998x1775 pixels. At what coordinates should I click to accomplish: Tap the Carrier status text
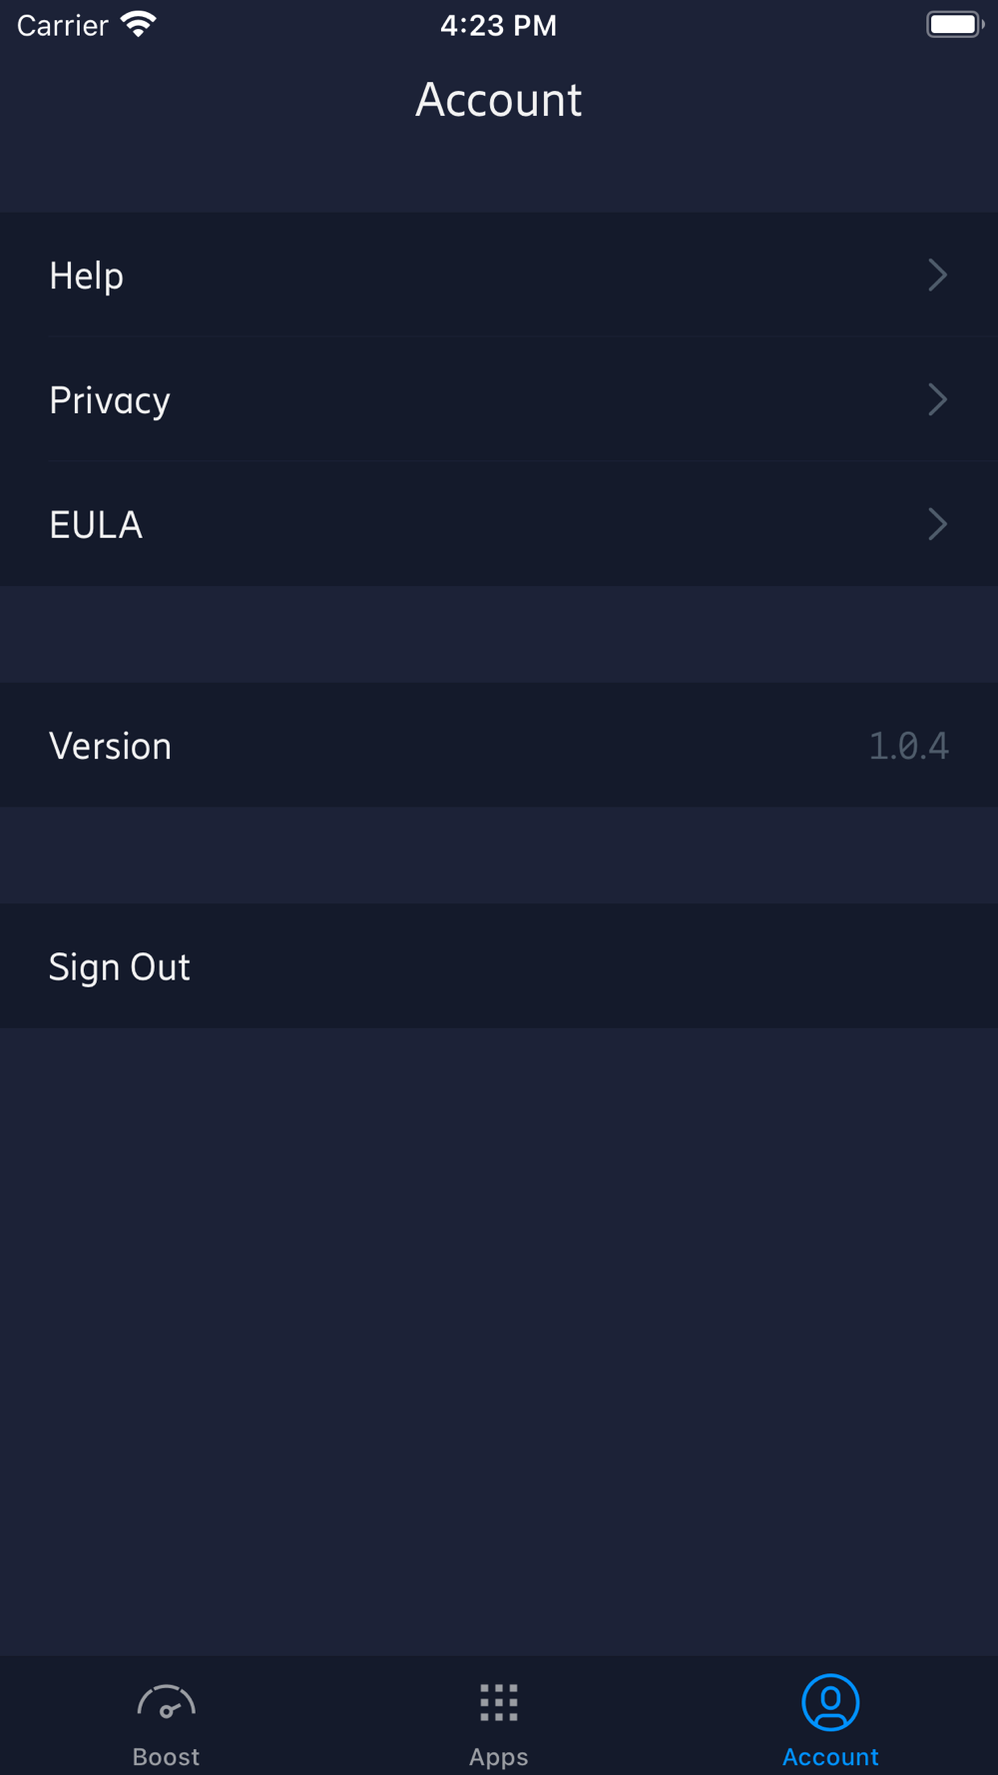62,25
